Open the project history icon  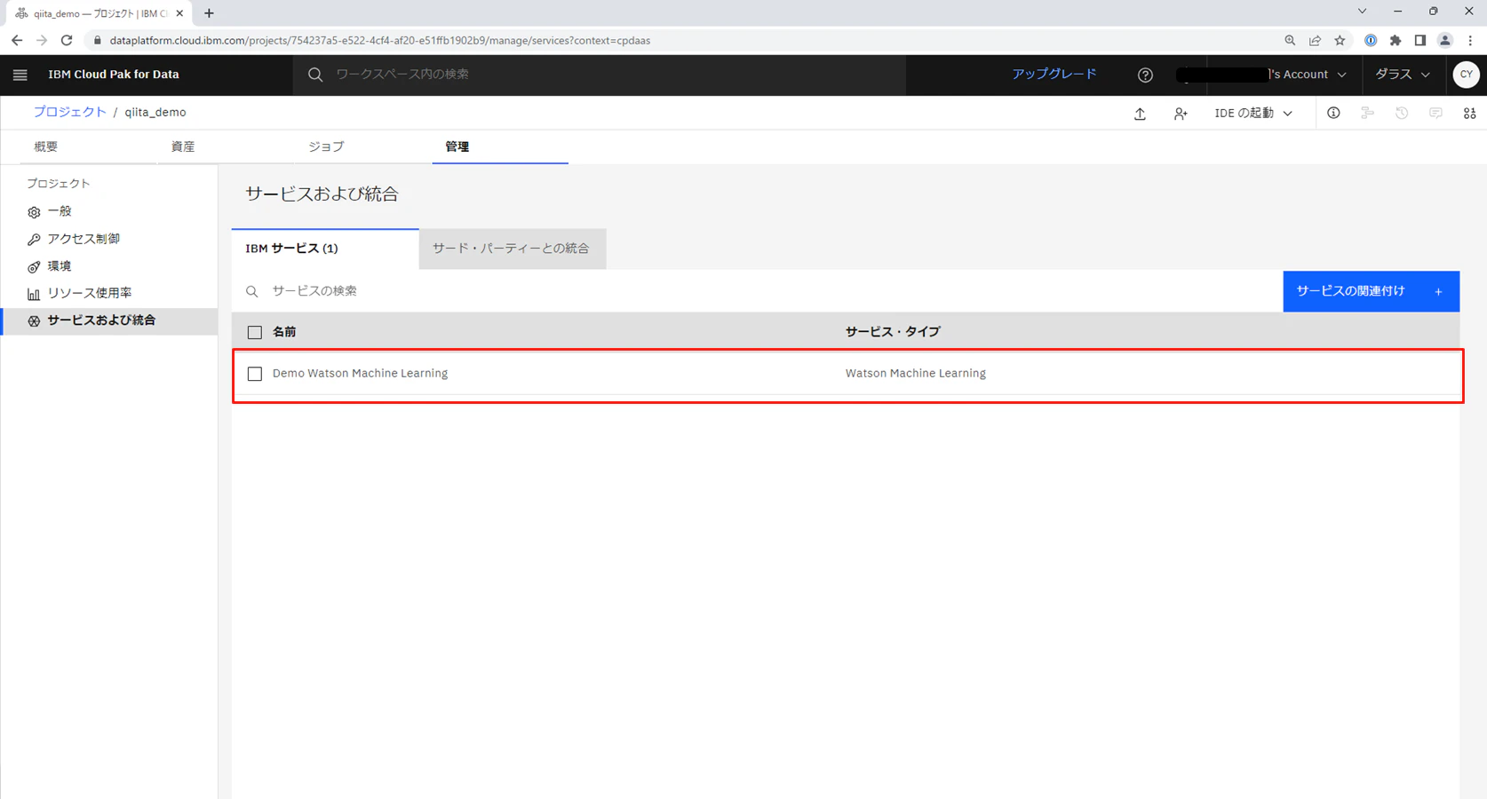click(x=1402, y=113)
